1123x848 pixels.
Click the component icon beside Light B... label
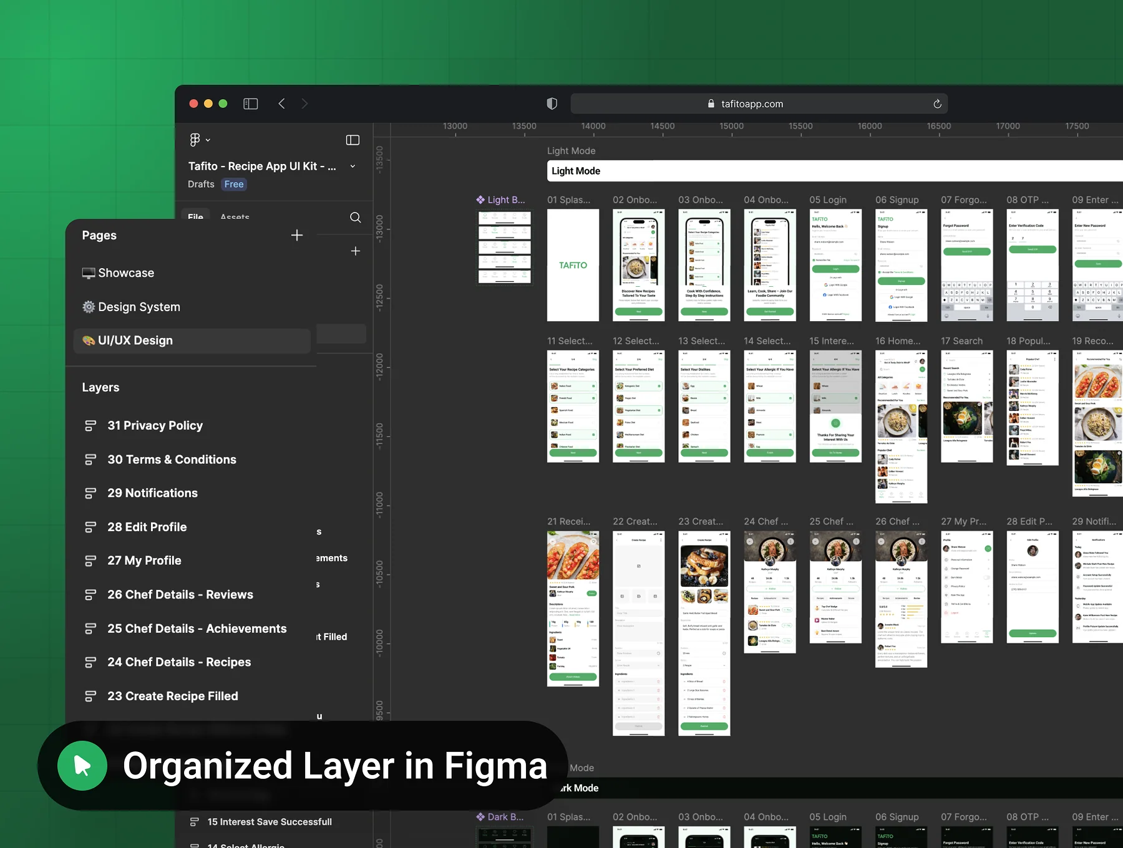[480, 200]
